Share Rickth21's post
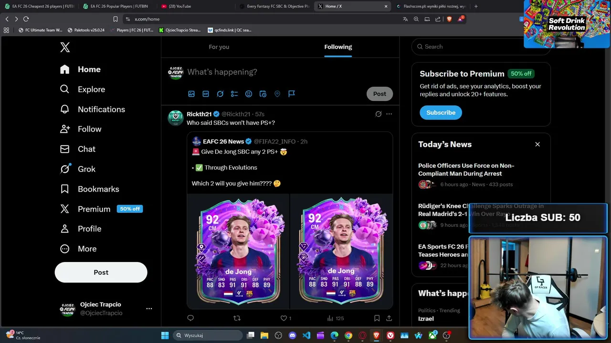 pyautogui.click(x=389, y=318)
